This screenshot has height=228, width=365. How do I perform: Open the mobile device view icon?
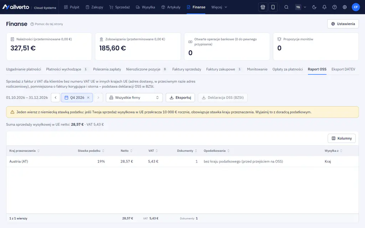click(x=273, y=7)
